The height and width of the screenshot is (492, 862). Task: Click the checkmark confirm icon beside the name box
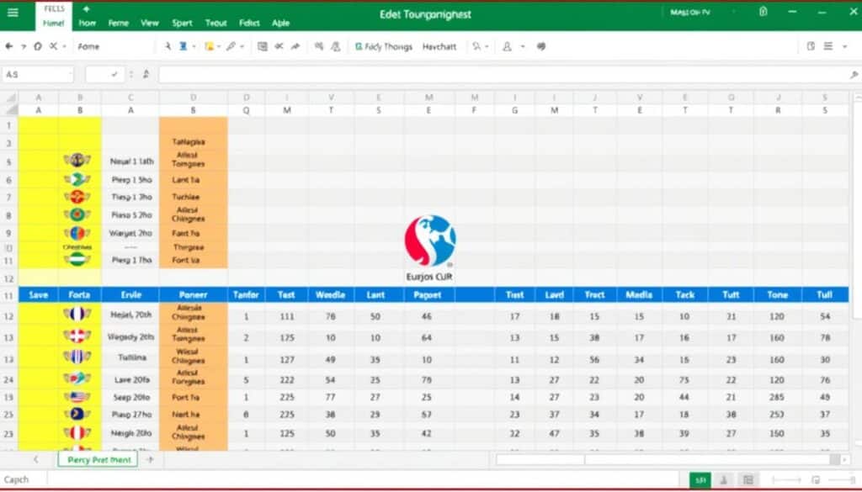(114, 74)
